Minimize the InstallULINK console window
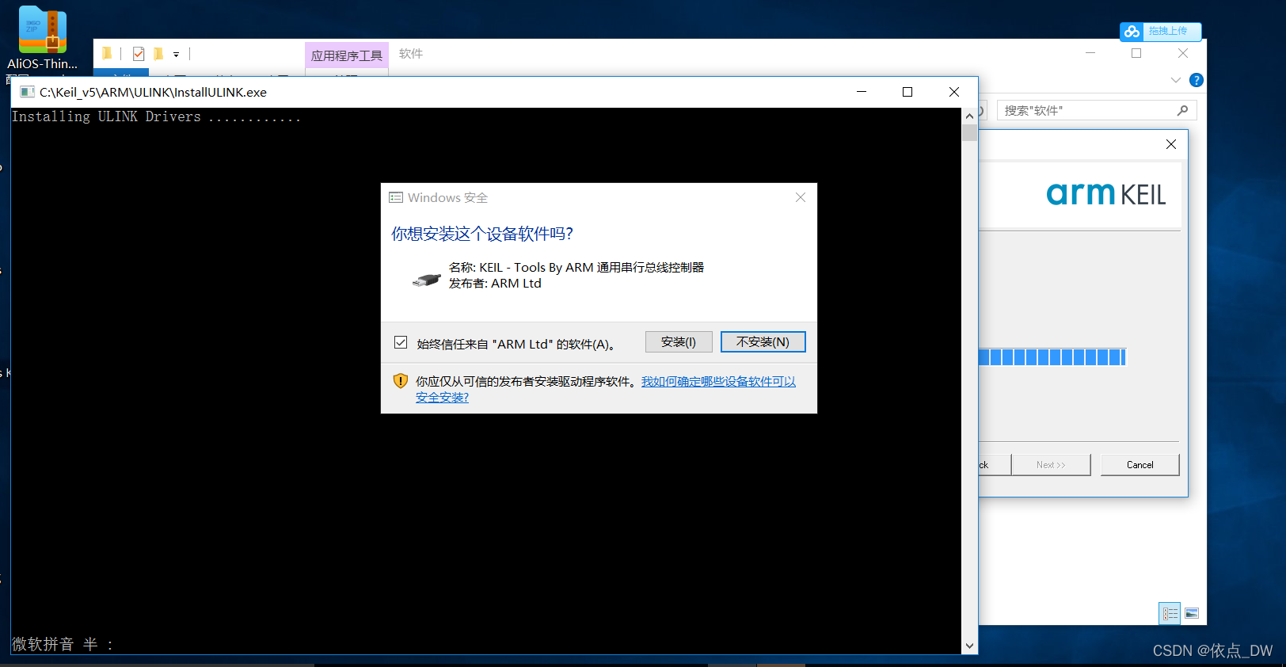 (x=862, y=92)
